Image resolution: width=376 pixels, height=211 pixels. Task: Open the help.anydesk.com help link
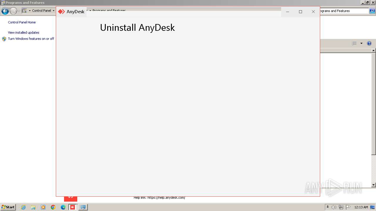pyautogui.click(x=166, y=198)
